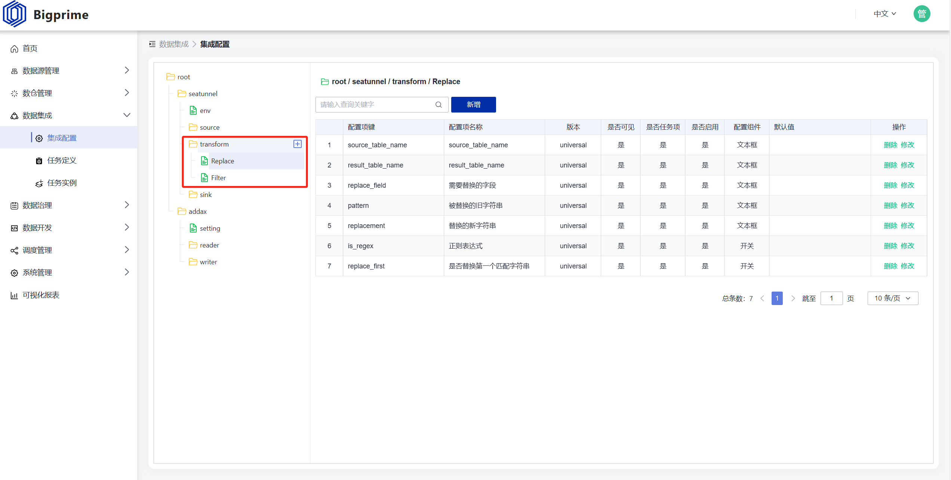Viewport: 951px width, 480px height.
Task: Click the replacement config key cell
Action: [393, 226]
